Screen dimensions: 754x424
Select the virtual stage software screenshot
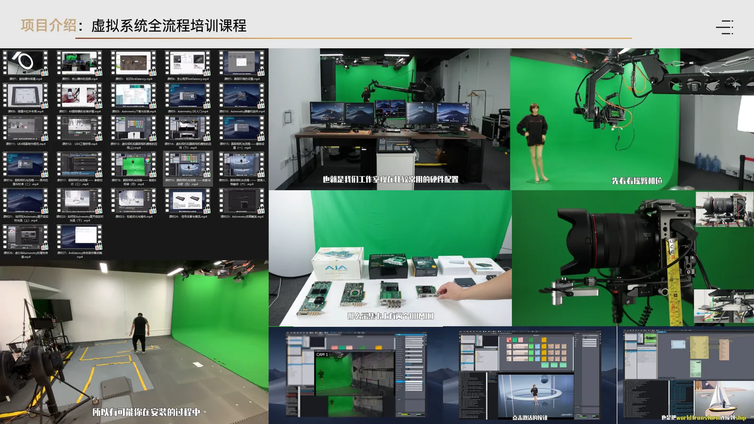[x=530, y=375]
